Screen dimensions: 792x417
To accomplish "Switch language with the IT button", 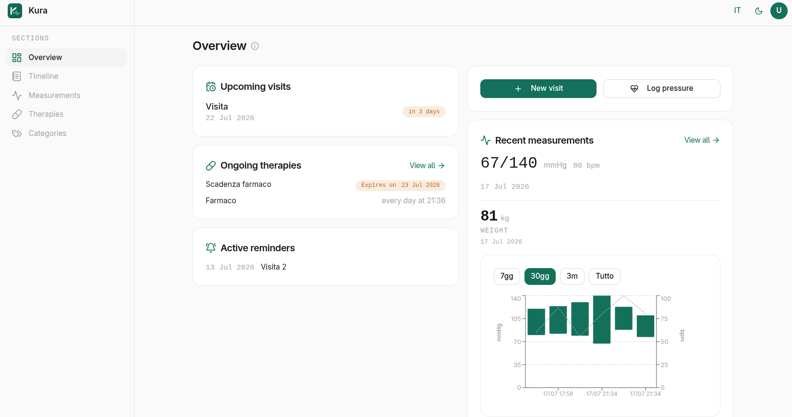I will (737, 11).
